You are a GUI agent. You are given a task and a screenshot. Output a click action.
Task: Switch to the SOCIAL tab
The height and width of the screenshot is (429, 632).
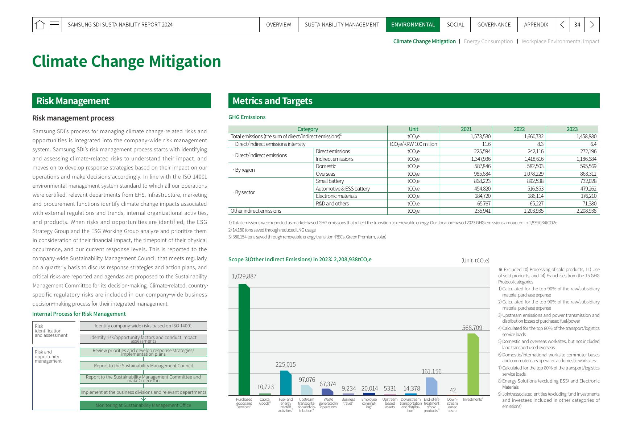[x=455, y=25]
